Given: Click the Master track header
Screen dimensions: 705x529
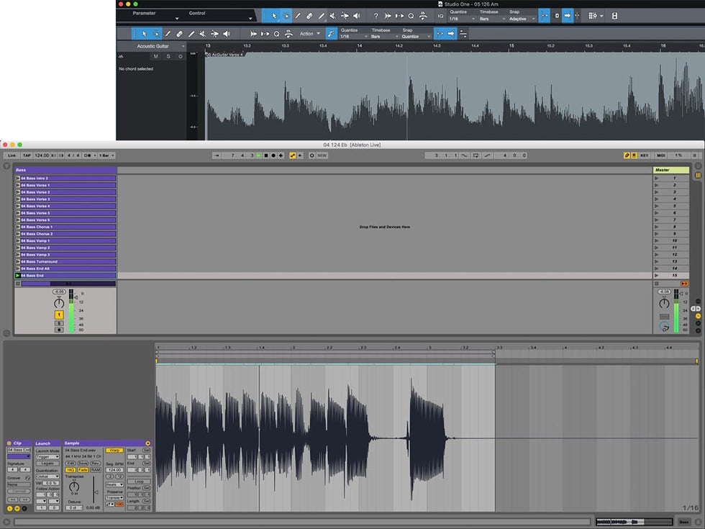Looking at the screenshot, I should pyautogui.click(x=670, y=170).
